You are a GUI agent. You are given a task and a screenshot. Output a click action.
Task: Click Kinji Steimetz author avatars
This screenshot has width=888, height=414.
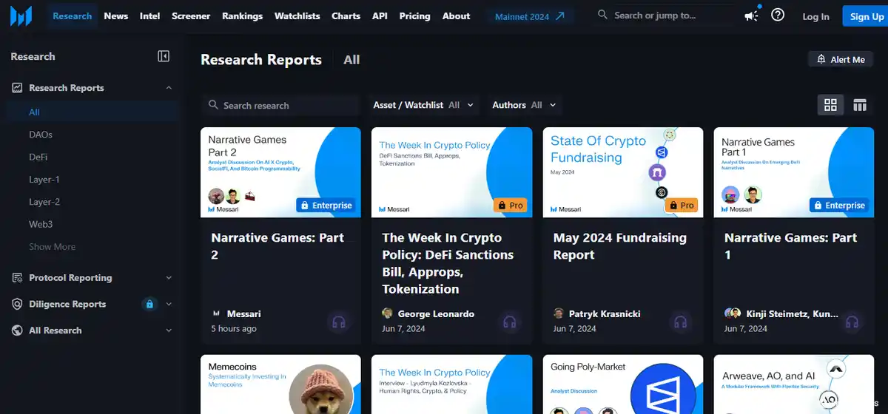(x=733, y=313)
